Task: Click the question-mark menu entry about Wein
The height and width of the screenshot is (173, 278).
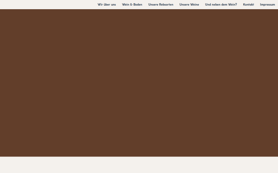Action: [221, 5]
